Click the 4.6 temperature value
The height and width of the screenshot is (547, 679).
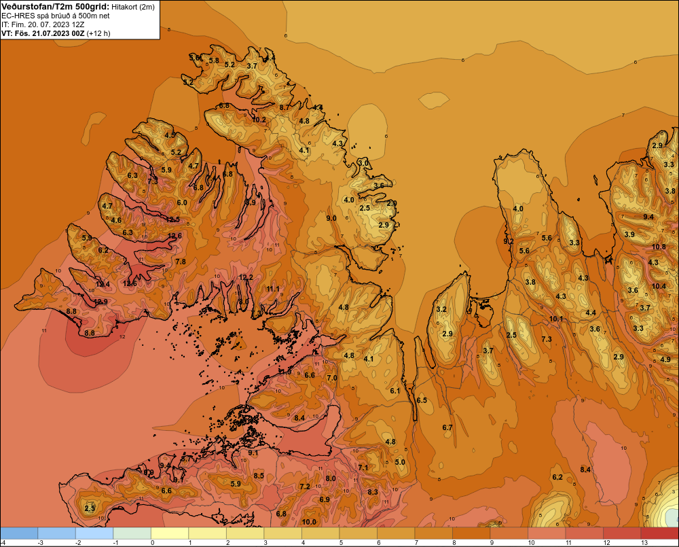(x=116, y=220)
